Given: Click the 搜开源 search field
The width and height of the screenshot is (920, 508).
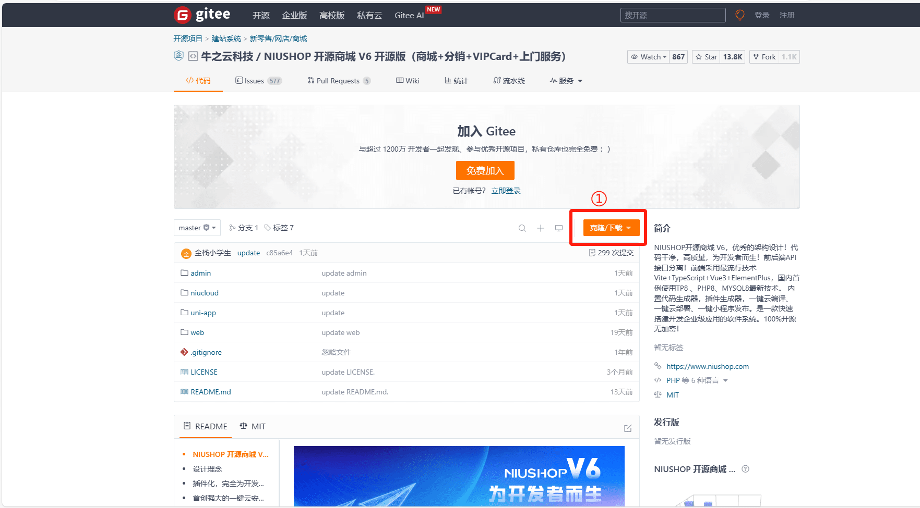Looking at the screenshot, I should click(x=672, y=15).
